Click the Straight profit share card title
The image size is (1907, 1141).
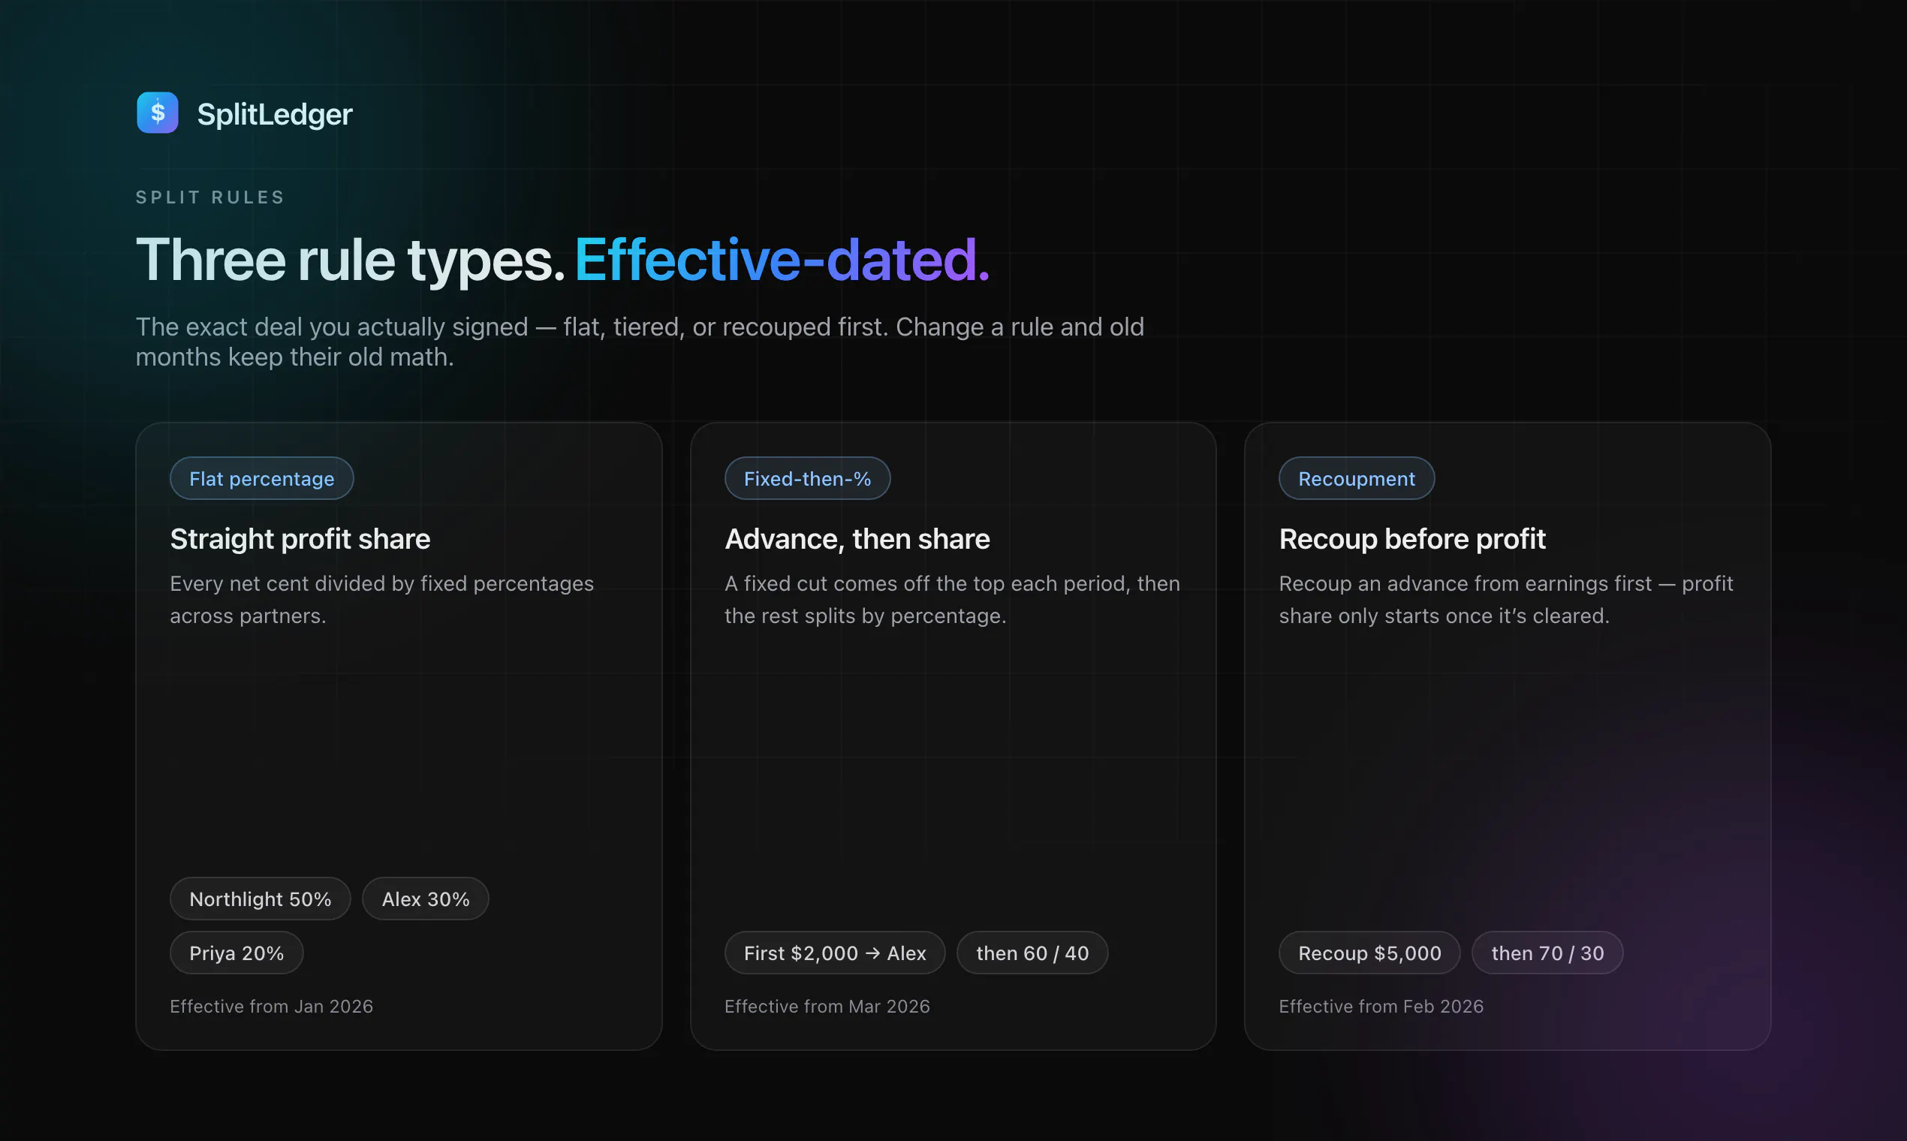pos(300,539)
